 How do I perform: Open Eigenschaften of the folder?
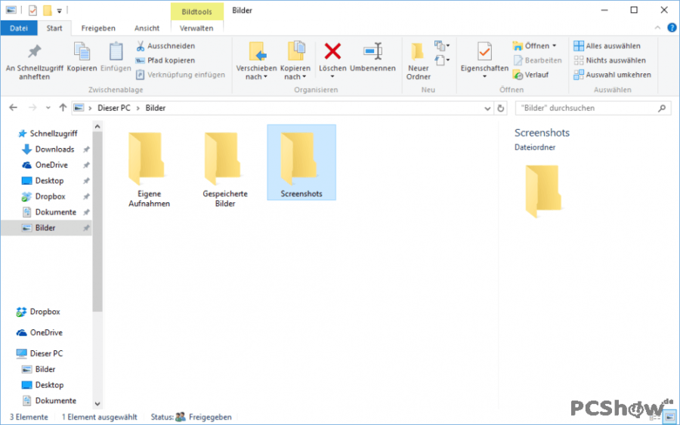point(484,57)
